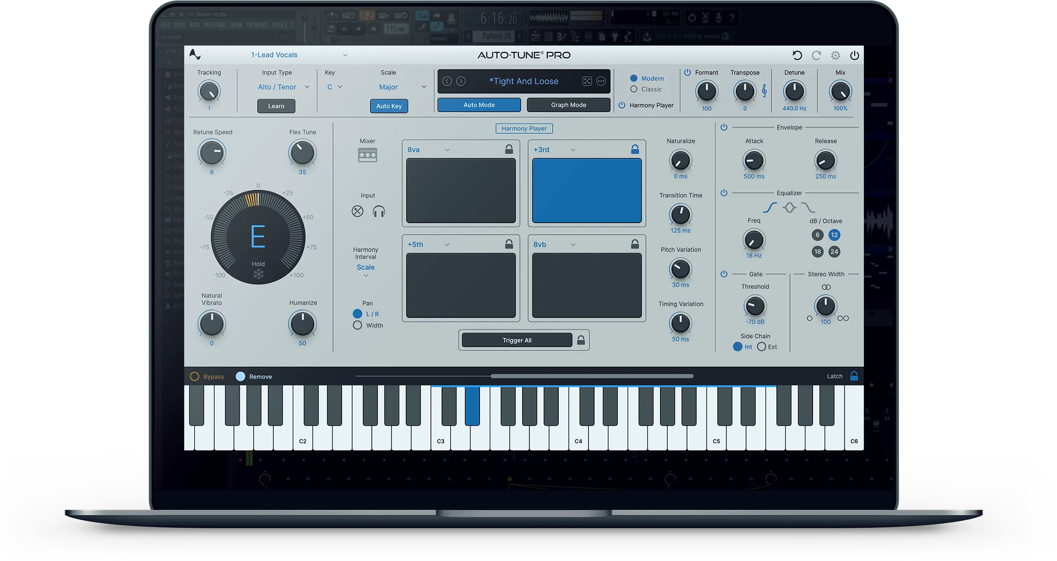This screenshot has width=1057, height=561.
Task: Open the preset options ellipsis icon
Action: coord(600,81)
